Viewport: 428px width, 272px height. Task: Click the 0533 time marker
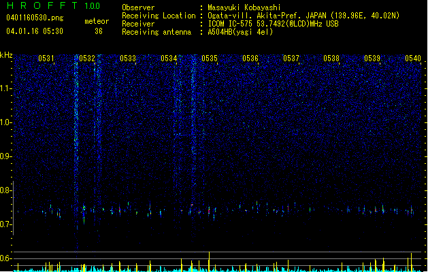coord(128,58)
